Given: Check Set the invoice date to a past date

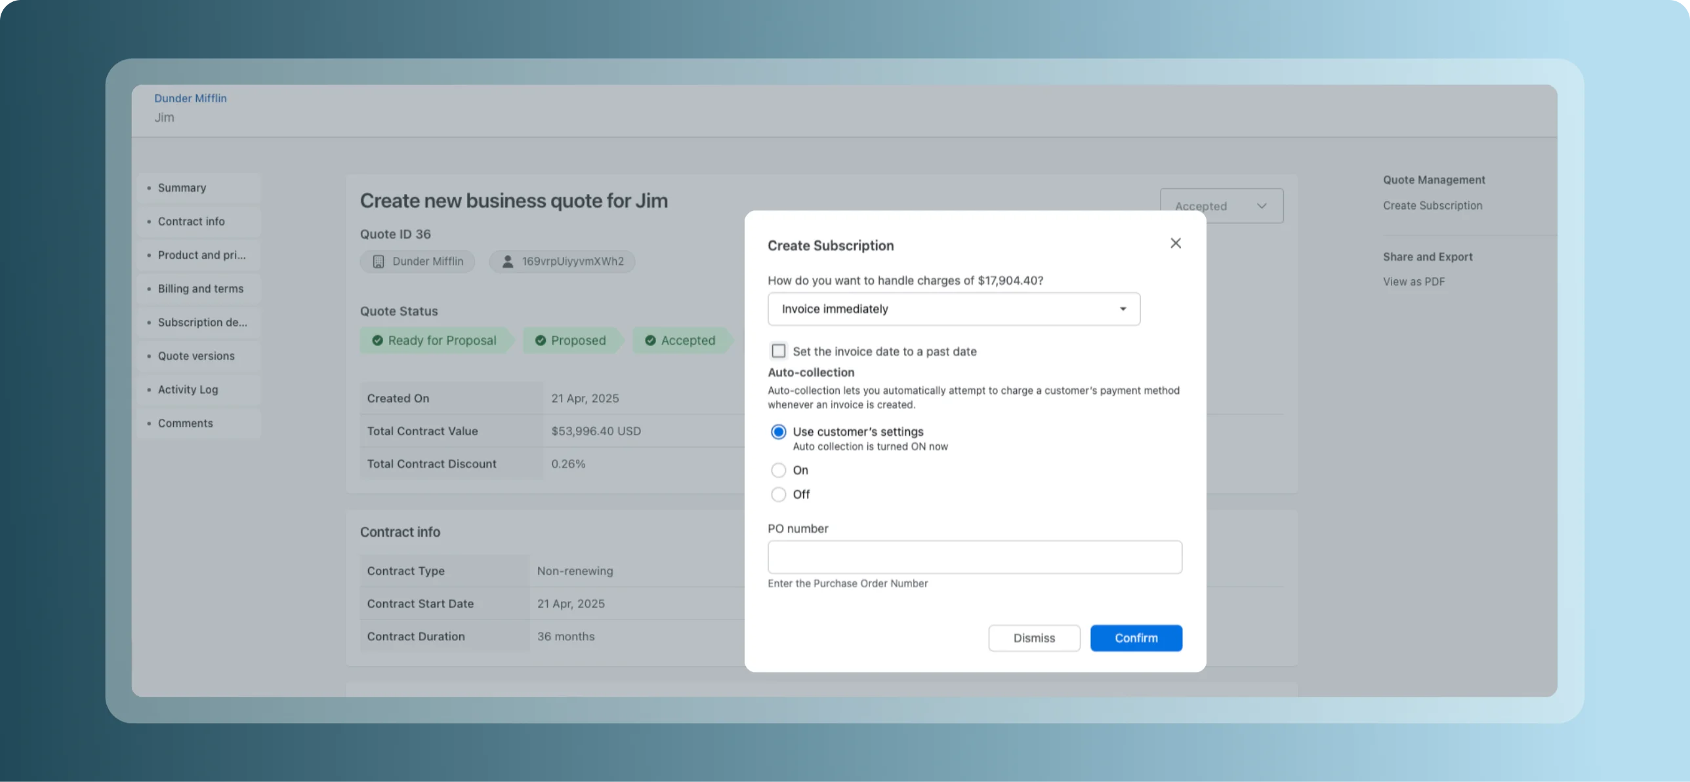Looking at the screenshot, I should (778, 351).
